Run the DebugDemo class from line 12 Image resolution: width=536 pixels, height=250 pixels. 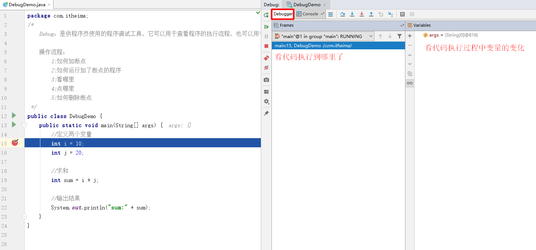pos(14,115)
